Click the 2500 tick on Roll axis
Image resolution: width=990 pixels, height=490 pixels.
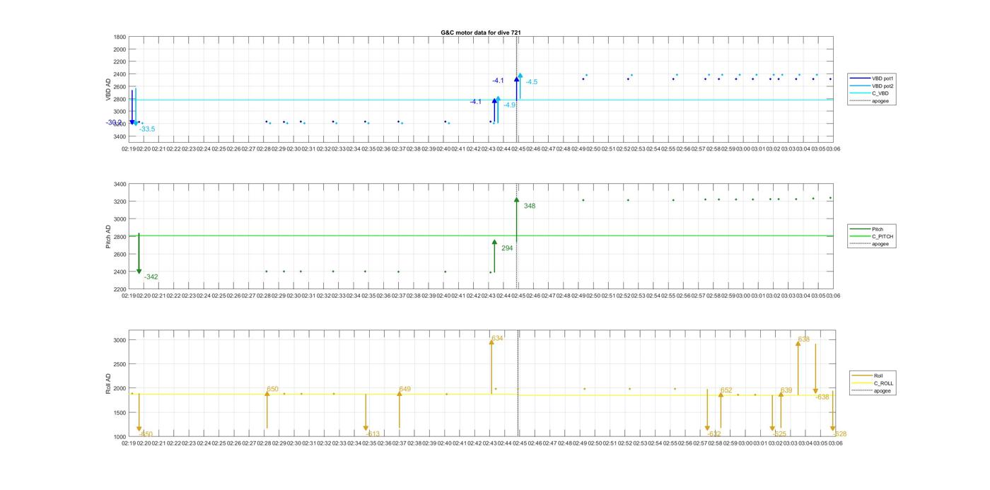point(120,364)
